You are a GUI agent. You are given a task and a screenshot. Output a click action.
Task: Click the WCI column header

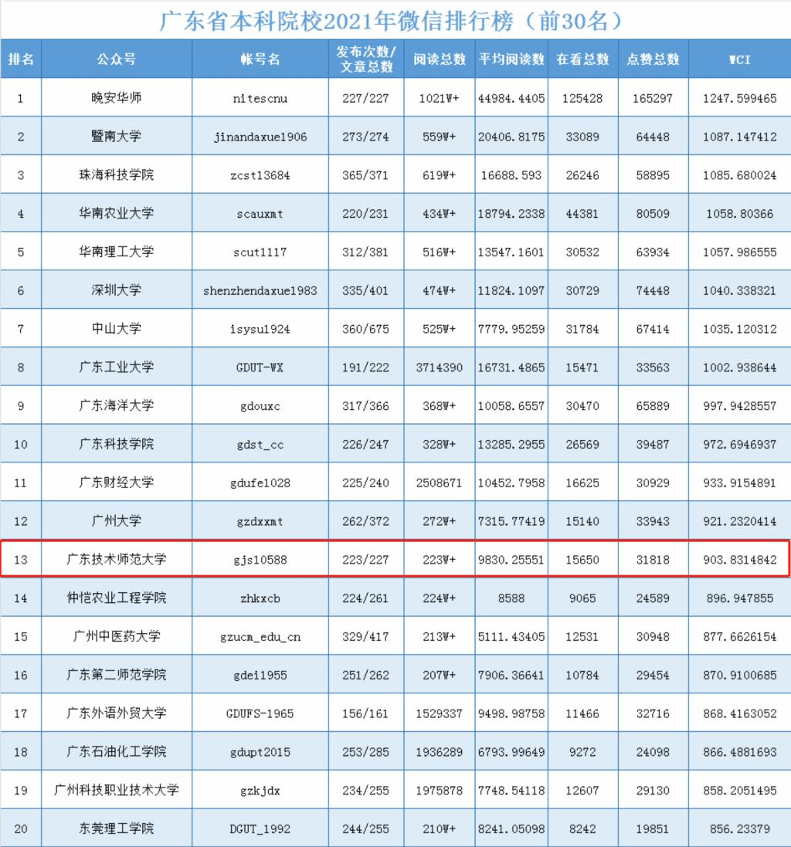pyautogui.click(x=739, y=59)
